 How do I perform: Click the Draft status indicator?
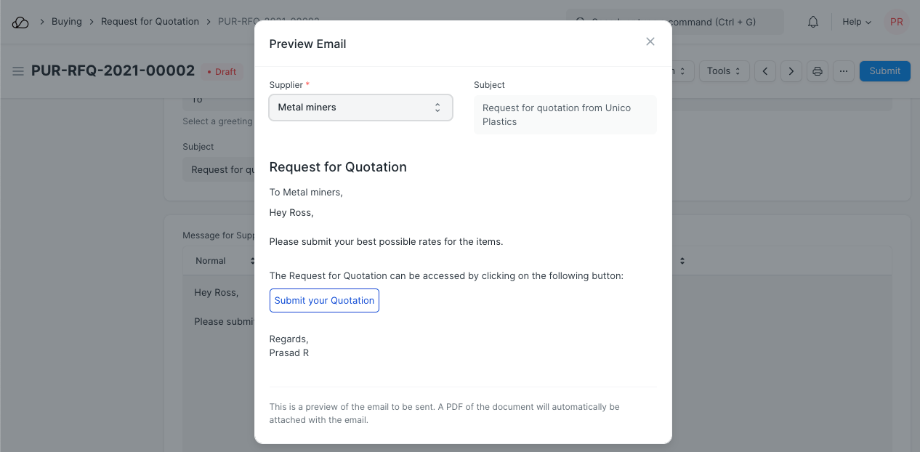click(222, 72)
